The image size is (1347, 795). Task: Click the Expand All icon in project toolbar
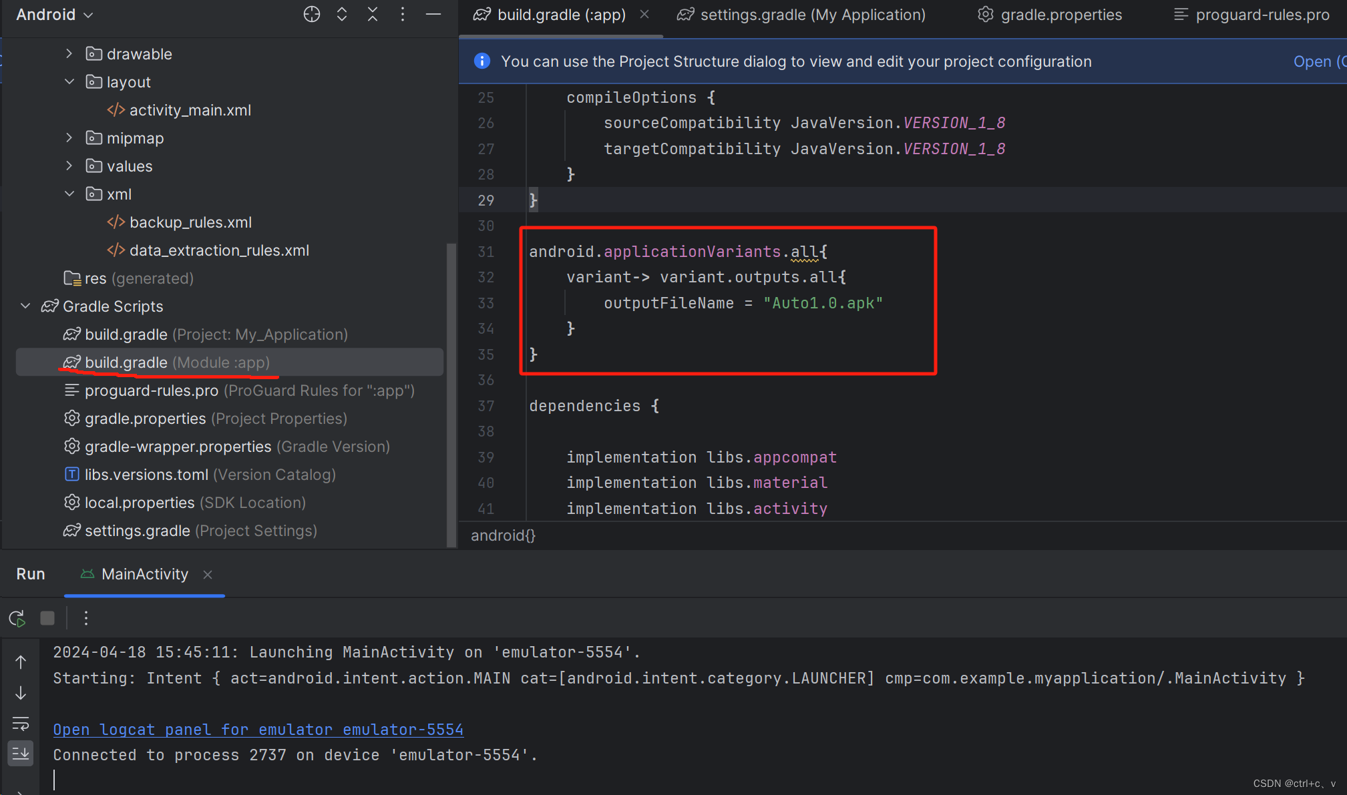(x=342, y=15)
